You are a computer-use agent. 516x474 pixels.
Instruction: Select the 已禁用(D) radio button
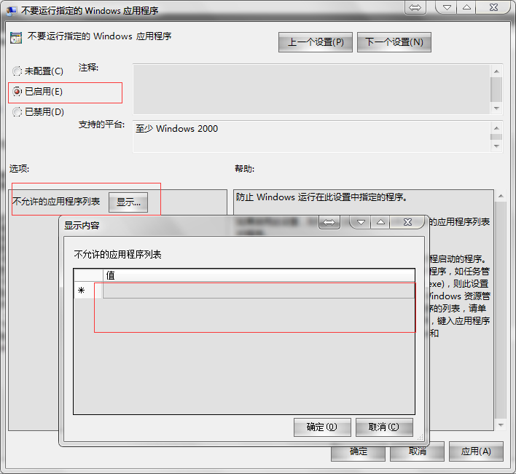point(38,111)
